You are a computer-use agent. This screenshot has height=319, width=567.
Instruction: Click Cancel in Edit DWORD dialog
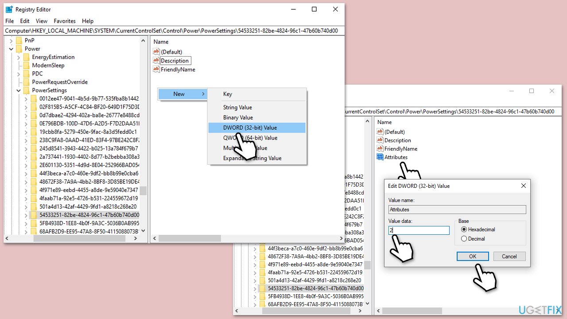tap(509, 256)
